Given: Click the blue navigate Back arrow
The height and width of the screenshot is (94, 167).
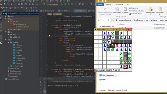Looking at the screenshot, I should (37, 4).
